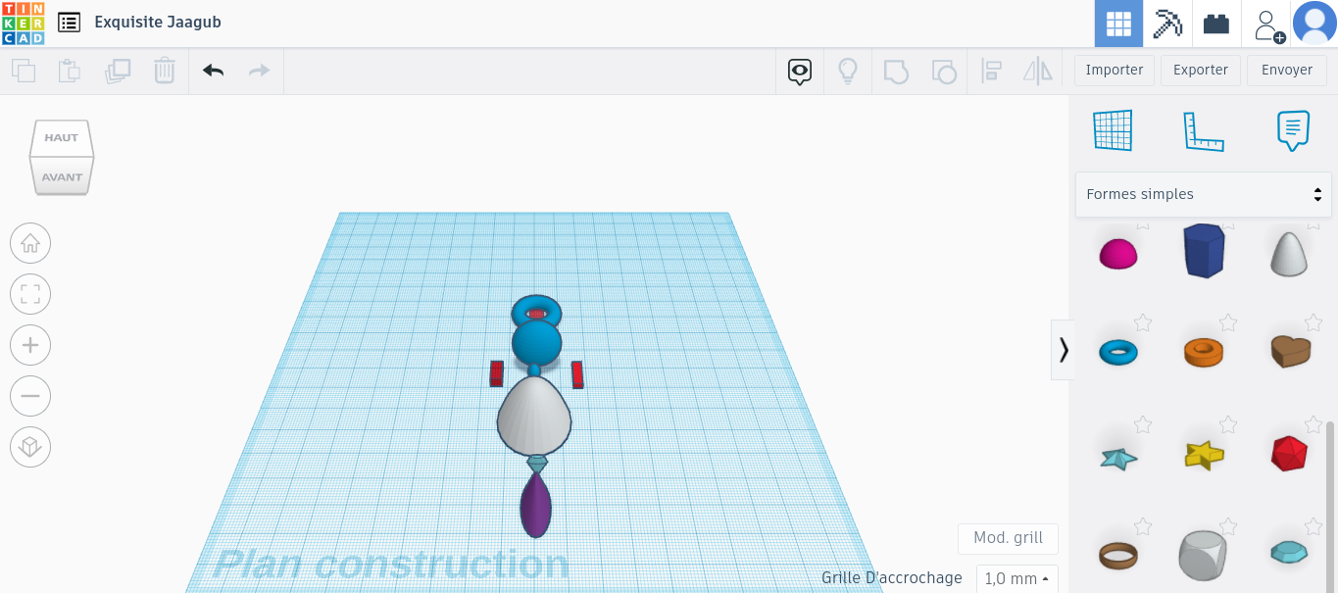The width and height of the screenshot is (1338, 593).
Task: Open the Formes simples category dropdown
Action: pyautogui.click(x=1203, y=193)
